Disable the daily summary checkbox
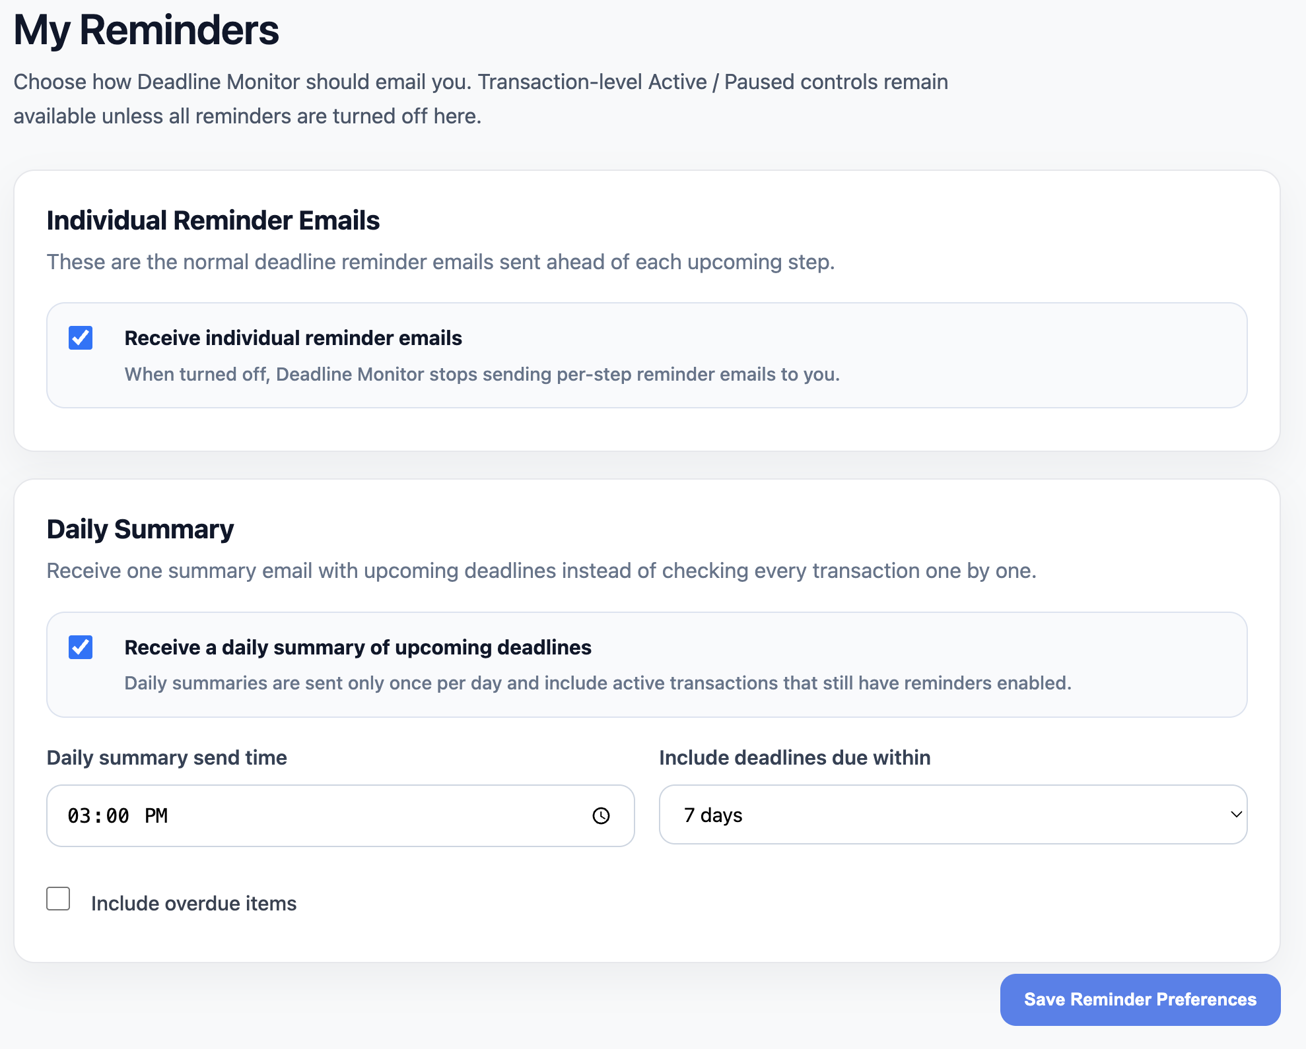This screenshot has height=1049, width=1306. tap(81, 647)
